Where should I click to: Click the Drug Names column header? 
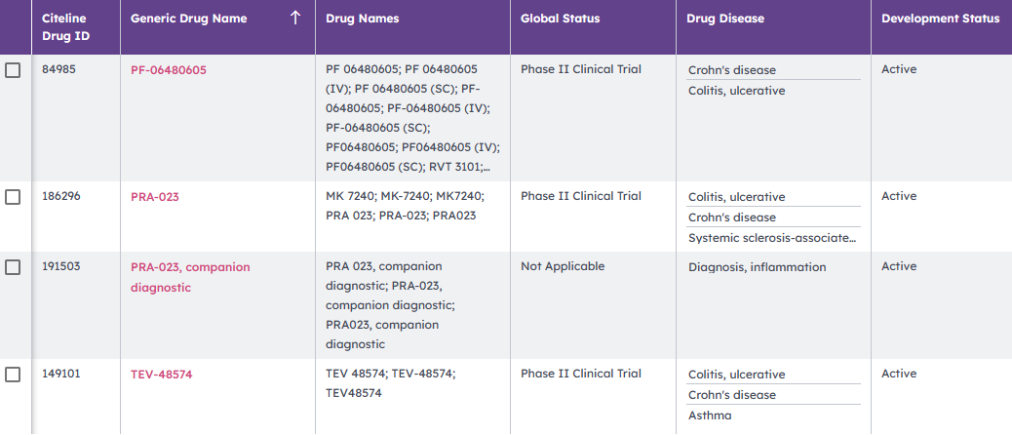363,19
